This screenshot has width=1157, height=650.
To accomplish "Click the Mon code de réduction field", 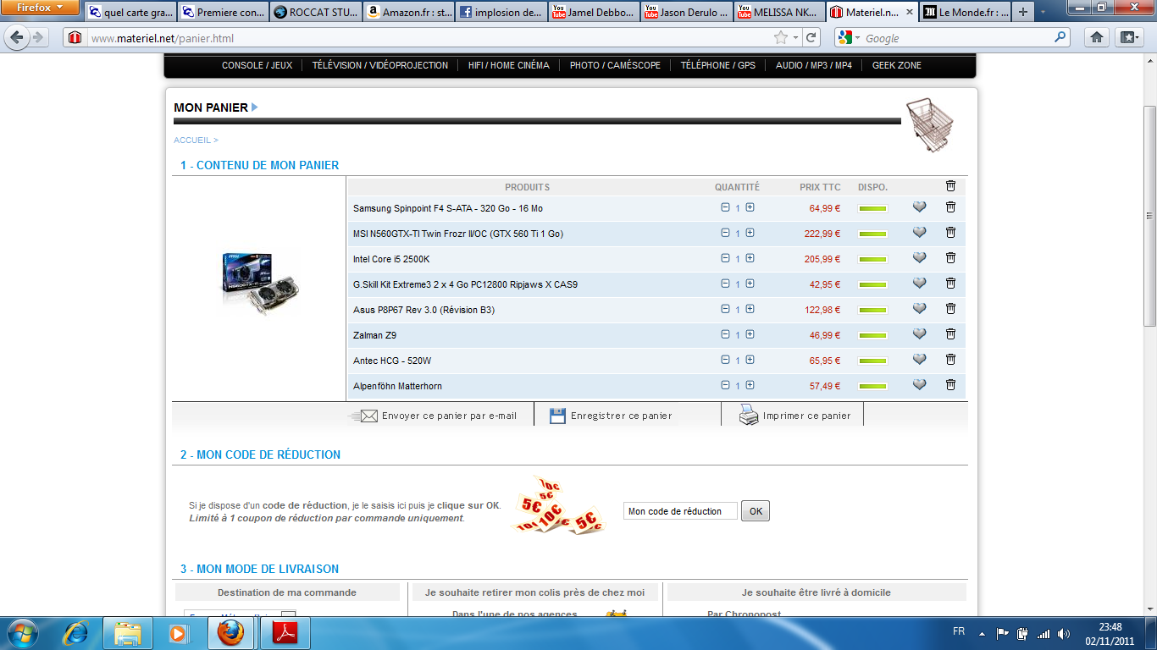I will (680, 511).
